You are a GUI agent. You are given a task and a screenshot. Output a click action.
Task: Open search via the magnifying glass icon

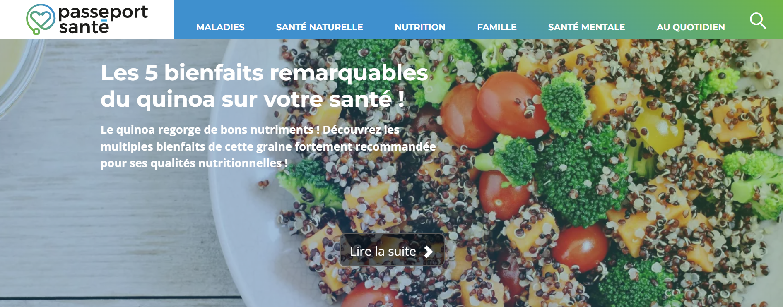(x=758, y=20)
